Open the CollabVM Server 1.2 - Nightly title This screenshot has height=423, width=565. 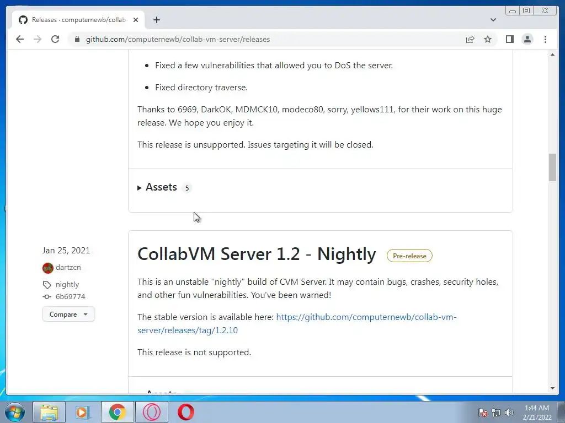[x=257, y=253]
